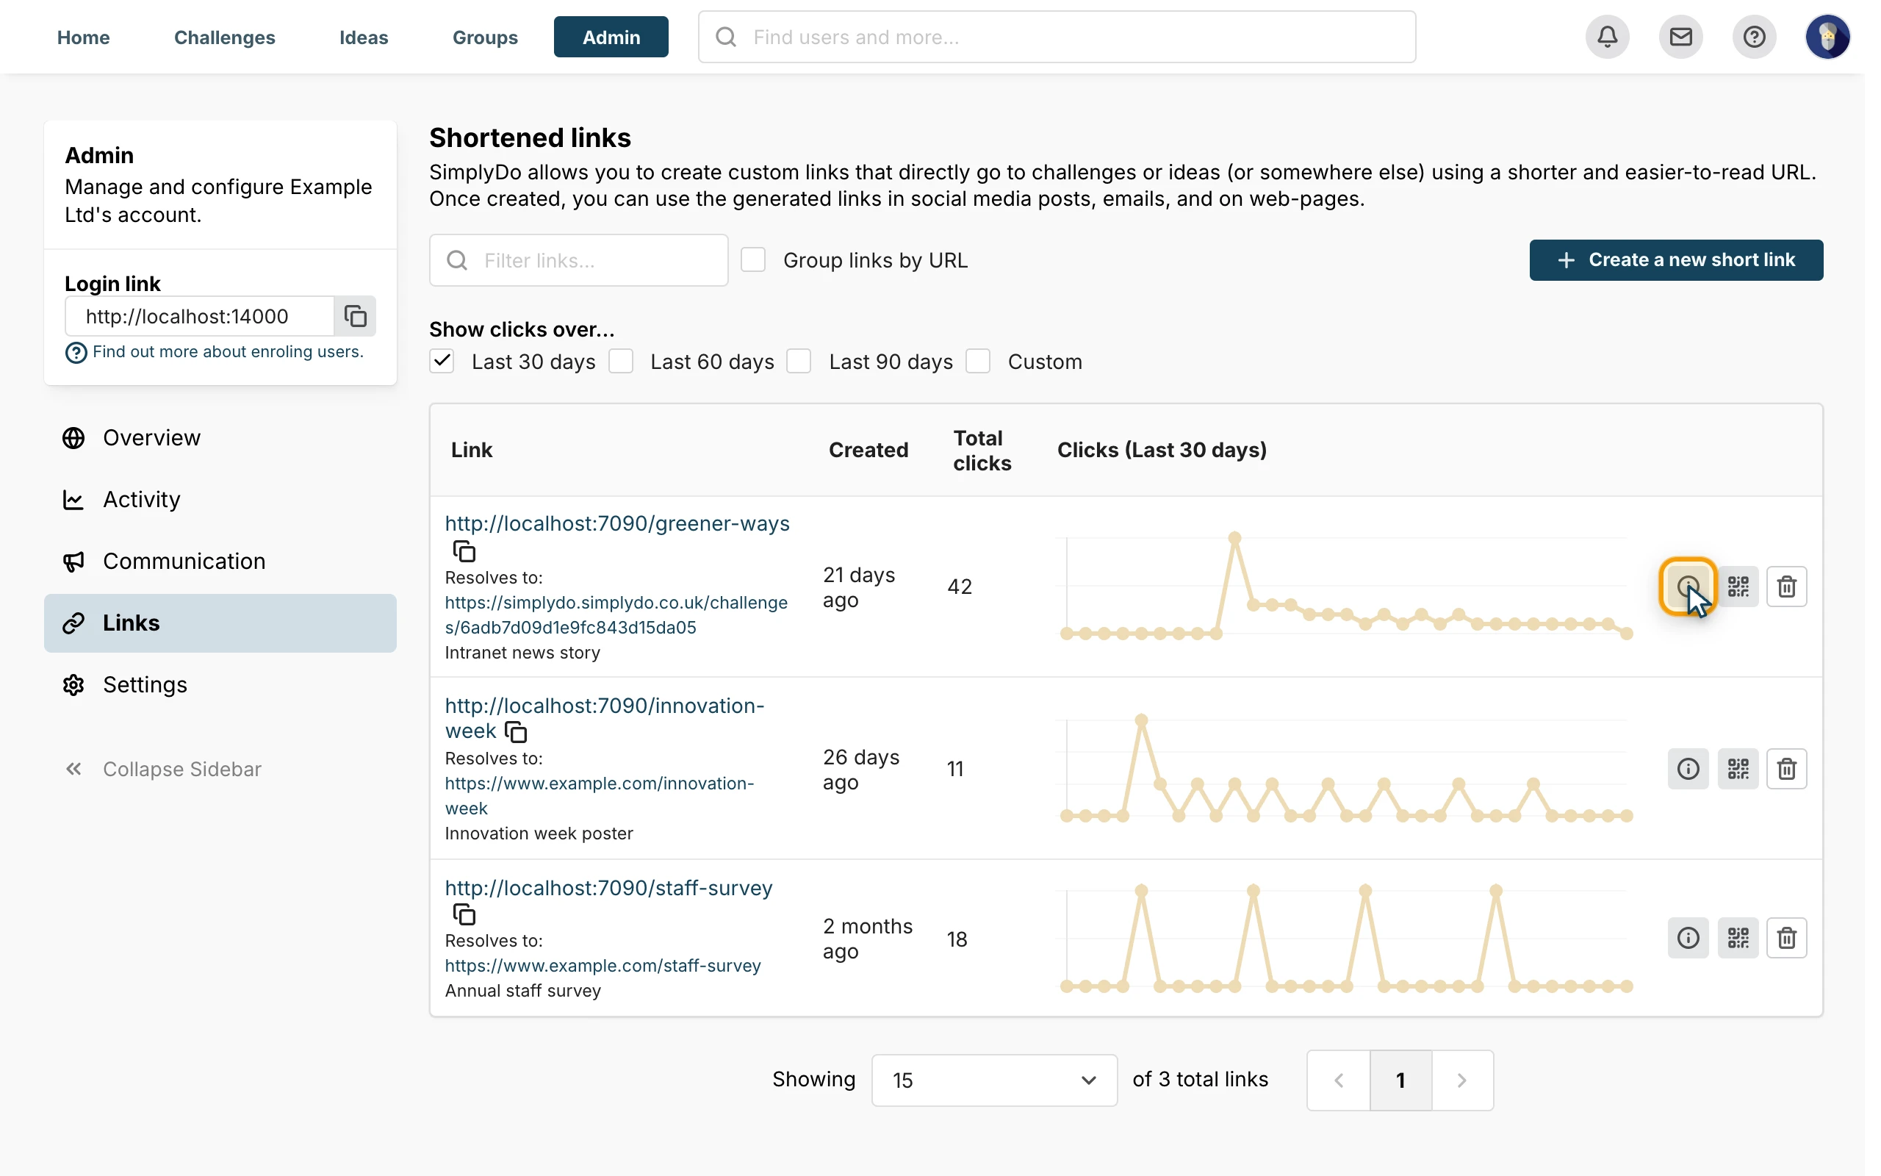Open Overview in admin sidebar
Screen dimensions: 1881x1176
pos(220,438)
